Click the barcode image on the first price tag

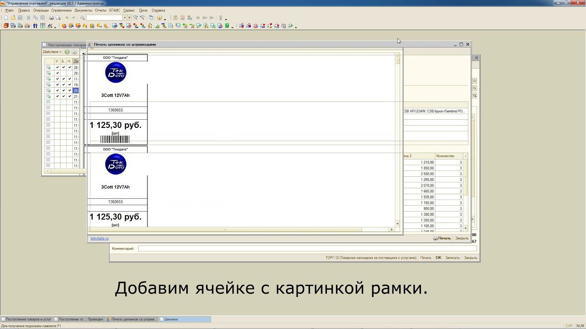coord(115,139)
